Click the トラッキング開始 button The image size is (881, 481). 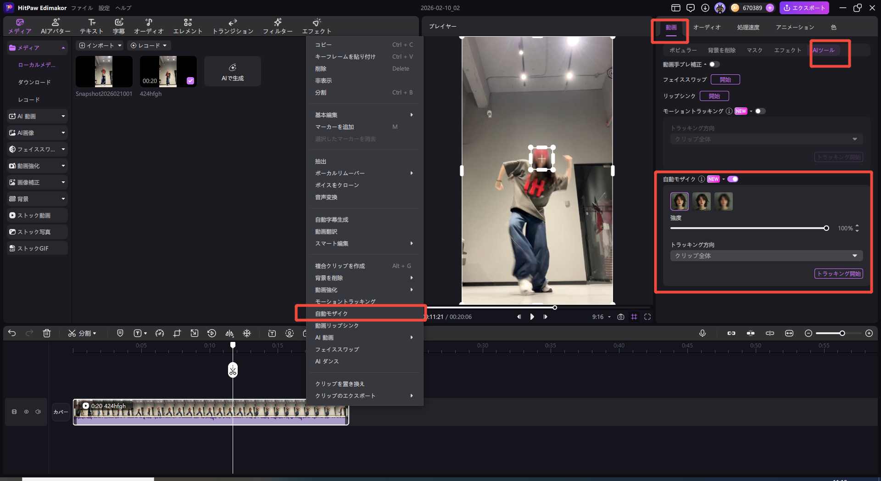point(838,274)
